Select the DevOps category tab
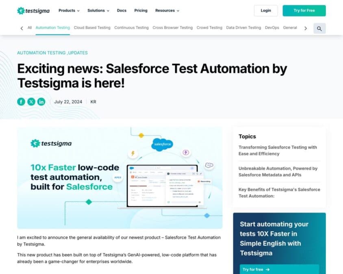This screenshot has width=343, height=274. pyautogui.click(x=272, y=28)
